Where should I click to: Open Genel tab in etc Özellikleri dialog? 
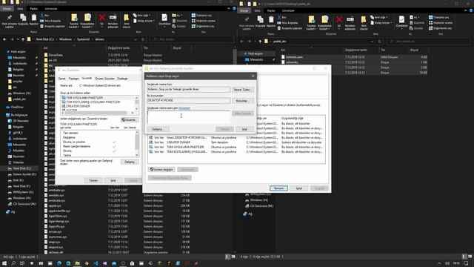pos(61,79)
